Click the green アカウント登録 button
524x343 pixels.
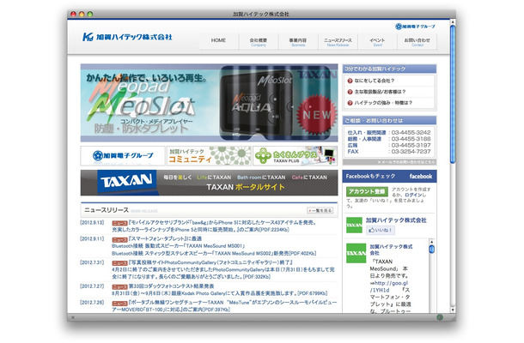pyautogui.click(x=367, y=191)
